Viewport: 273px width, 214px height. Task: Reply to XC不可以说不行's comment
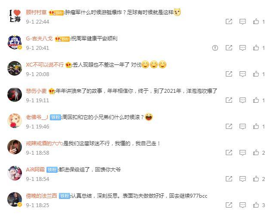[x=242, y=74]
